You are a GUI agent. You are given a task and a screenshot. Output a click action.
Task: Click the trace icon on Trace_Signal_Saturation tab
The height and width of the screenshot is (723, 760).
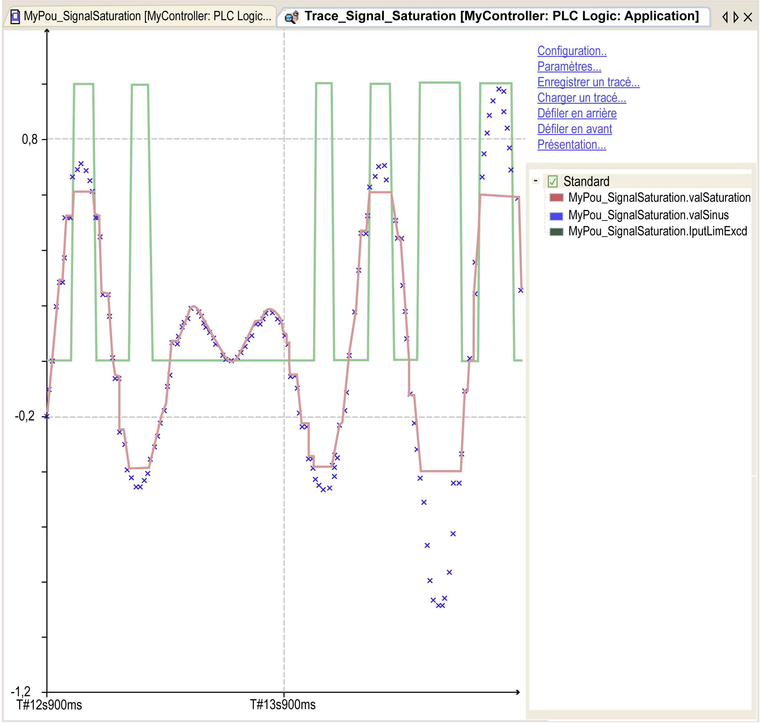[292, 16]
